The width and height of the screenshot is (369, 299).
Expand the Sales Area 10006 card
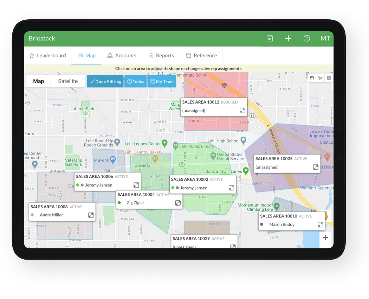[136, 185]
